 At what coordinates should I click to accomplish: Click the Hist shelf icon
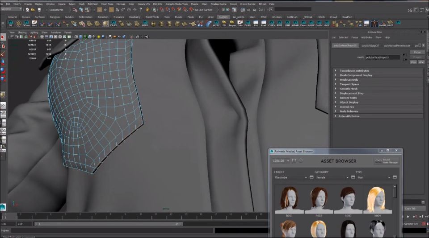pyautogui.click(x=34, y=24)
